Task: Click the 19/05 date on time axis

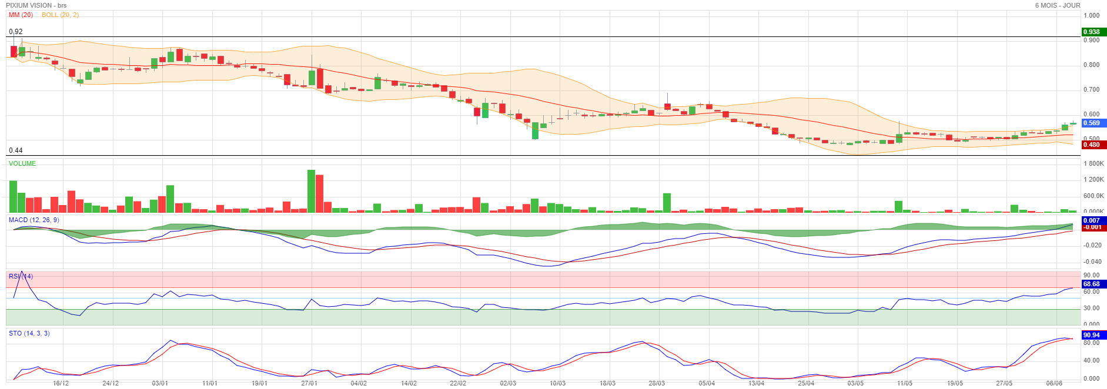Action: click(x=955, y=383)
